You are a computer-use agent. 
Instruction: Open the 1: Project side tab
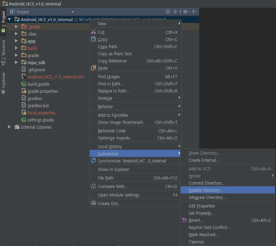pos(3,22)
